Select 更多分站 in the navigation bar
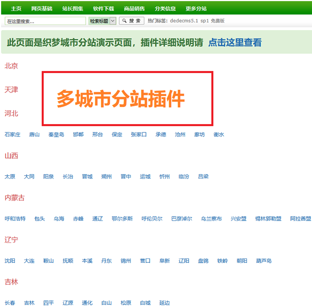This screenshot has width=312, height=308. point(196,9)
